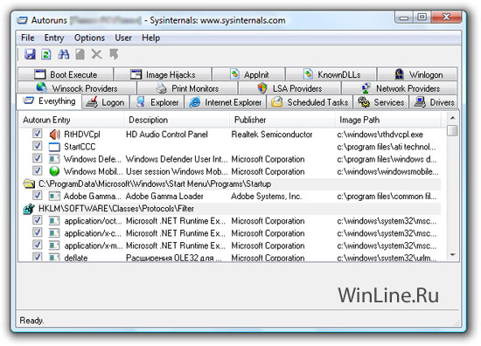Select the 'c:\windows\rthdvcpl.exe' image path
The height and width of the screenshot is (346, 481).
(380, 135)
